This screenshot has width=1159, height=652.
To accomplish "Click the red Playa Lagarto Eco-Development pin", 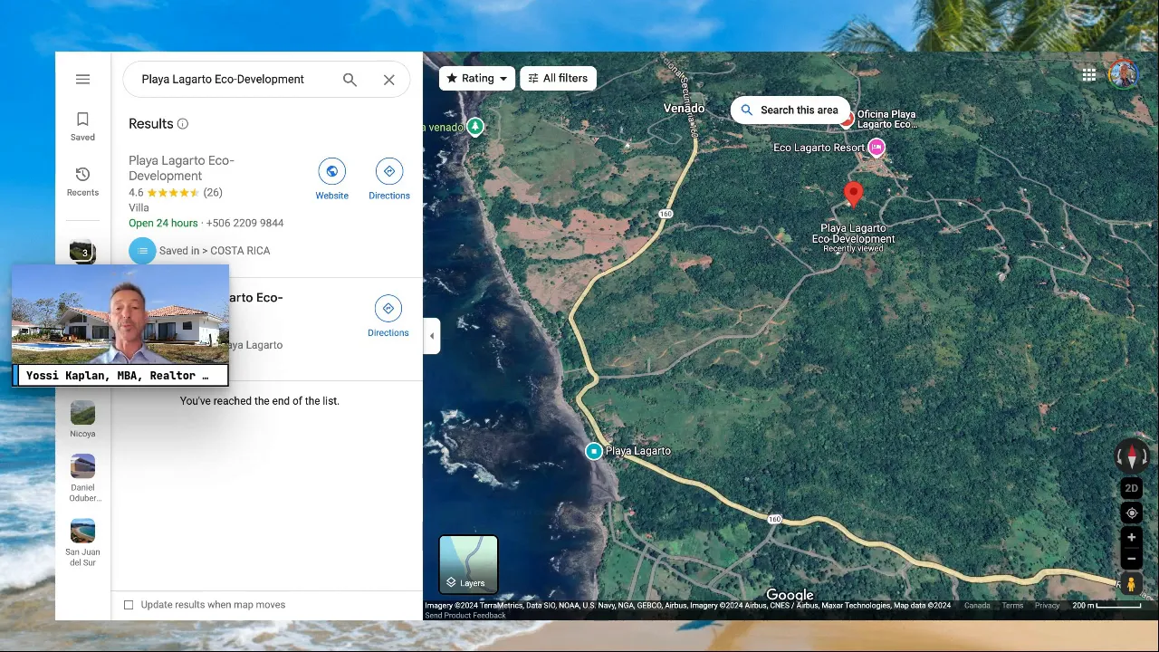I will [853, 194].
